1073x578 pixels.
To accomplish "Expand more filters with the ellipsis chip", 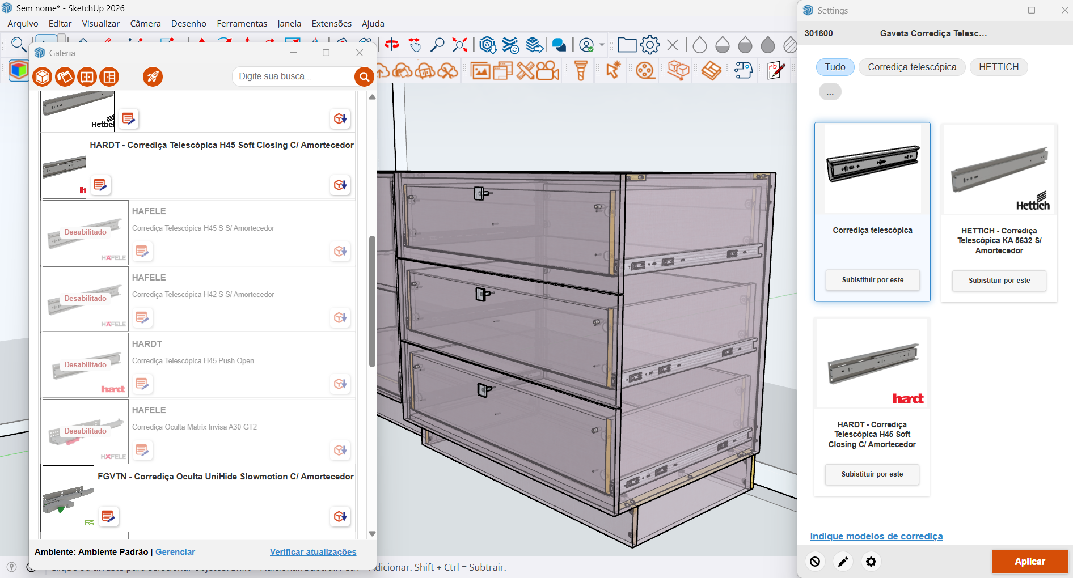I will 830,92.
